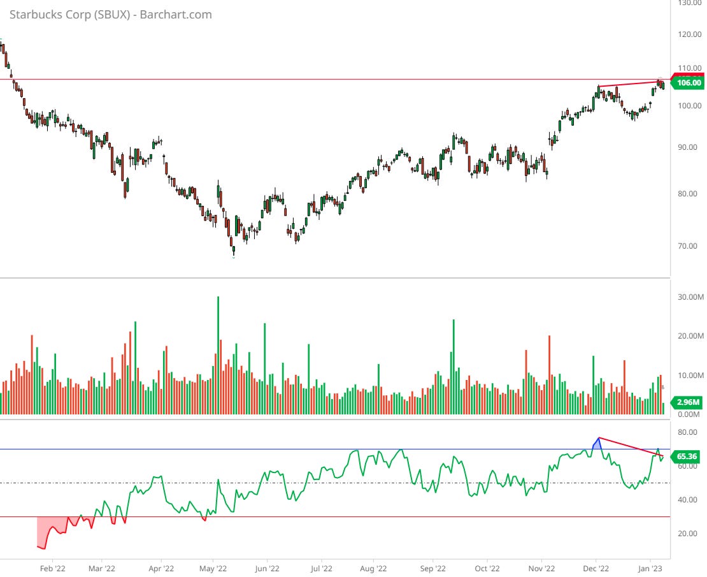Image resolution: width=707 pixels, height=577 pixels.
Task: Click the Jun '22 date label
Action: 267,569
